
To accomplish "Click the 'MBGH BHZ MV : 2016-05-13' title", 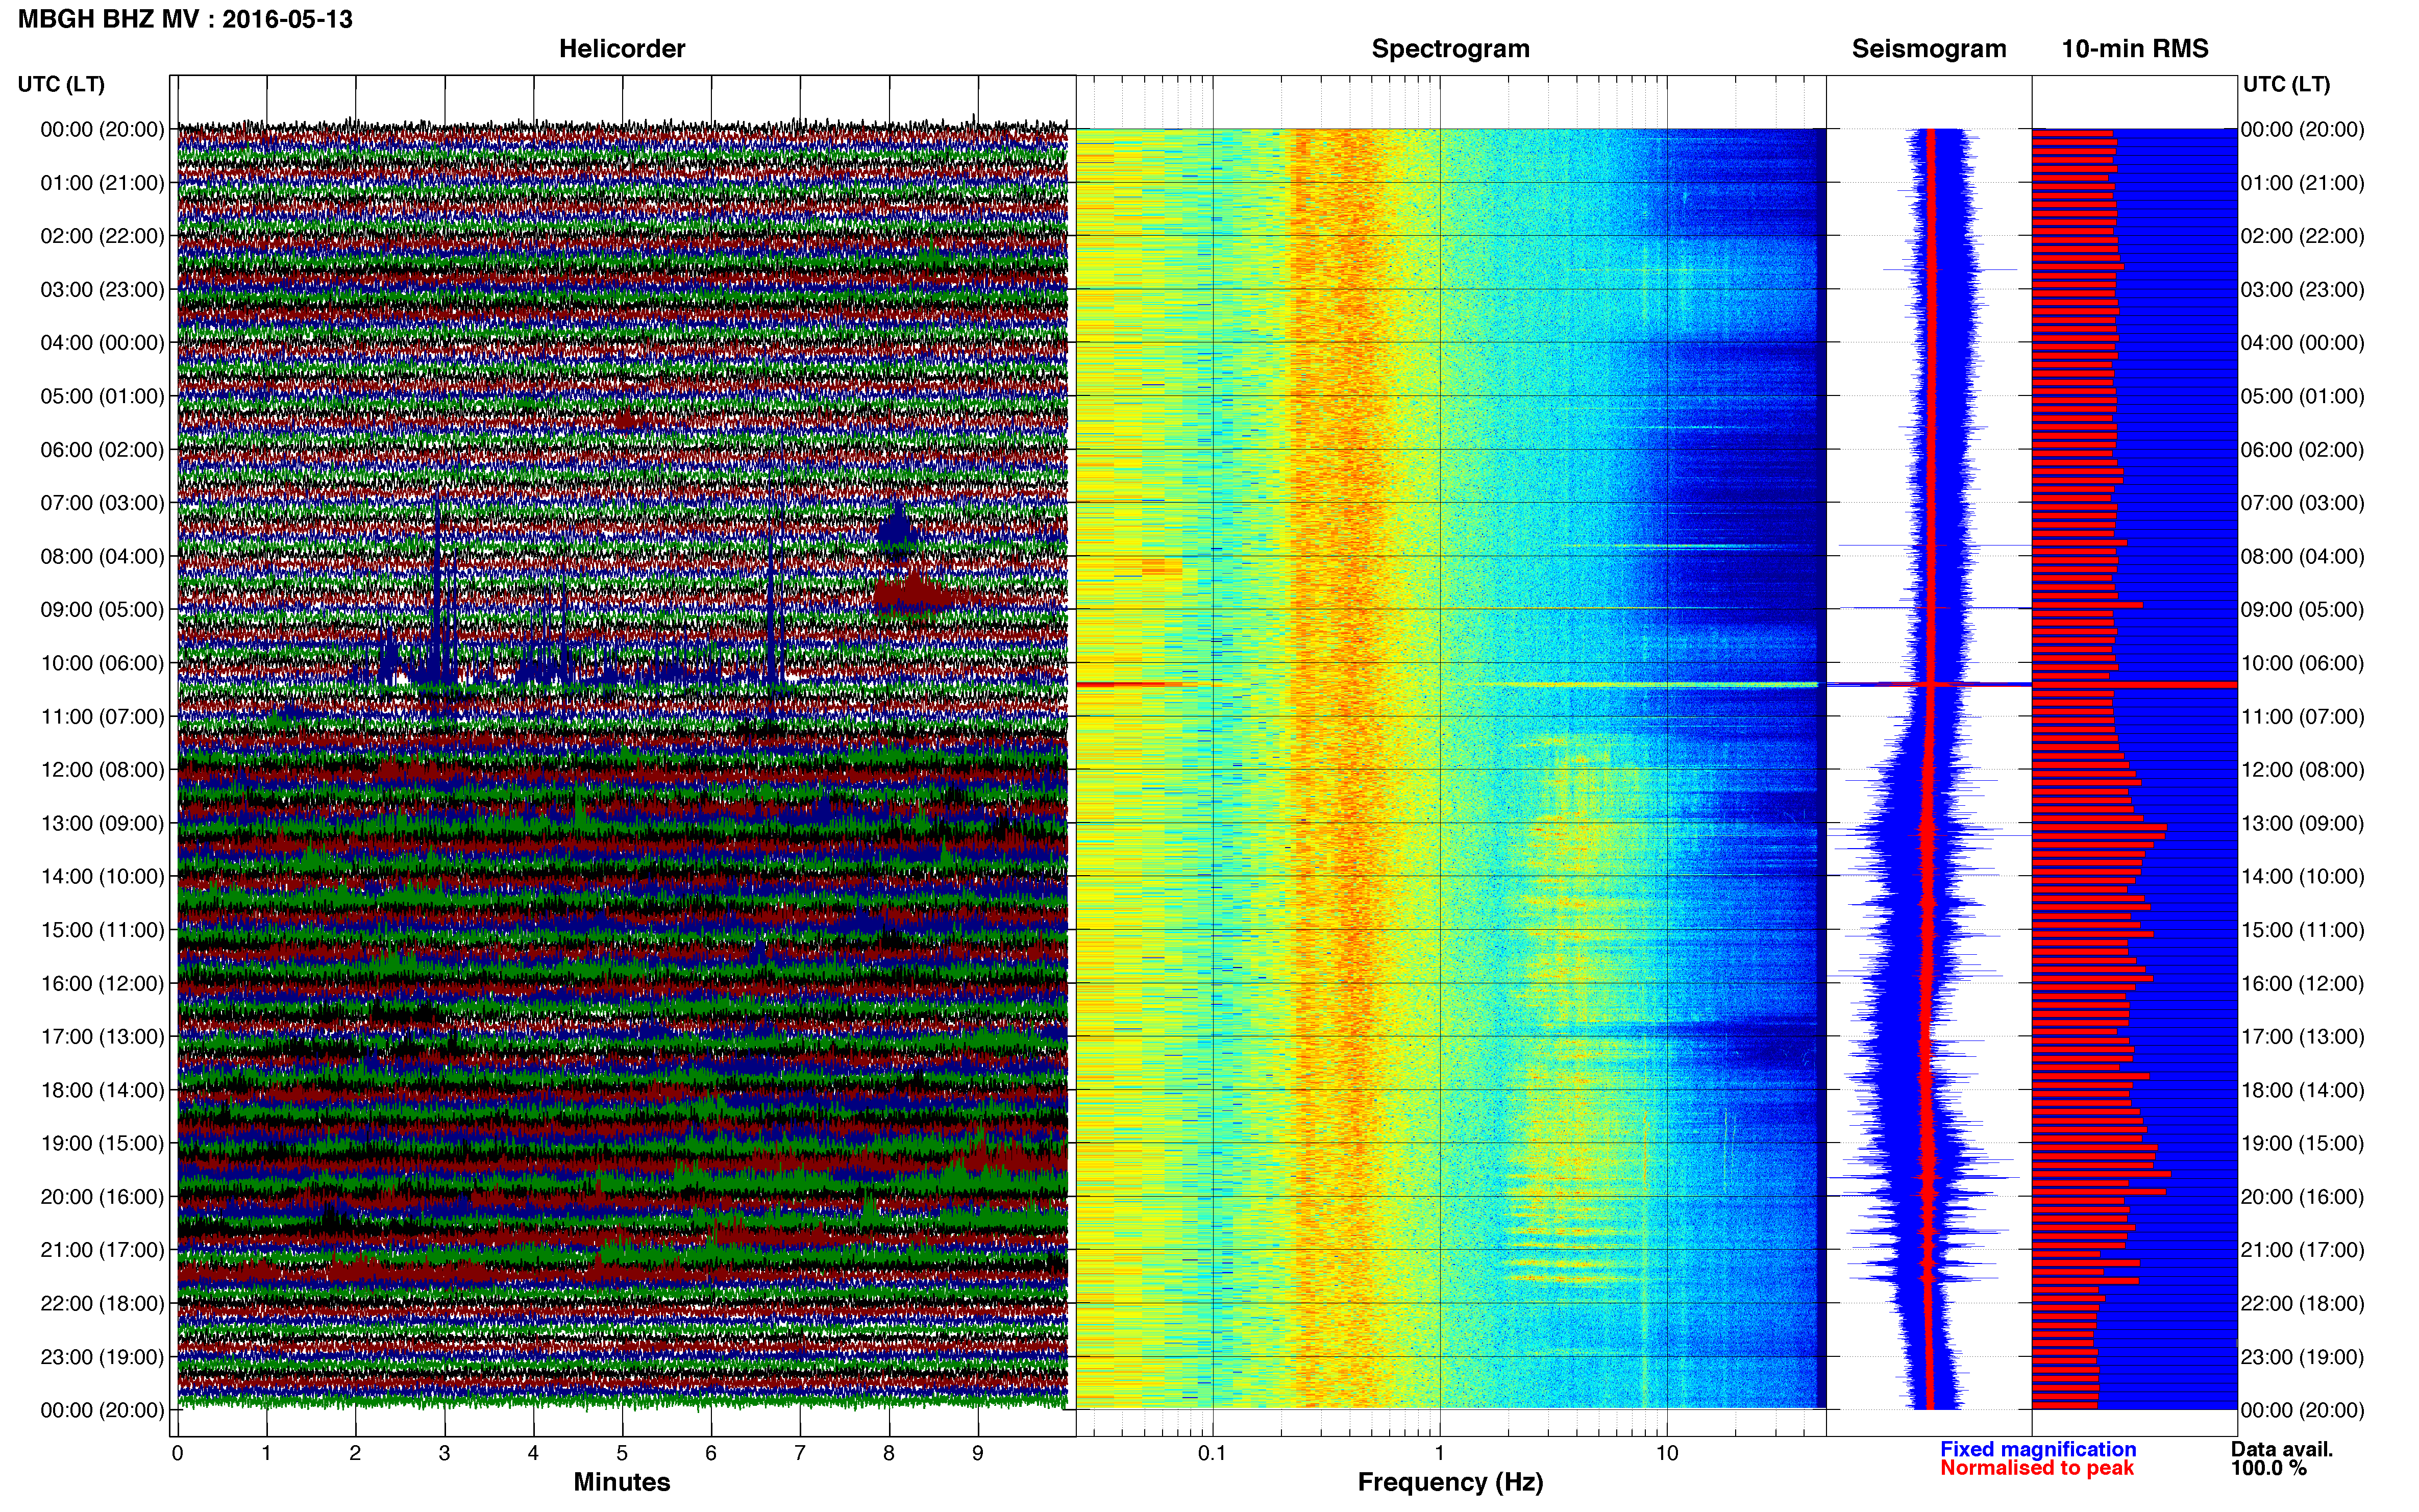I will [x=185, y=19].
